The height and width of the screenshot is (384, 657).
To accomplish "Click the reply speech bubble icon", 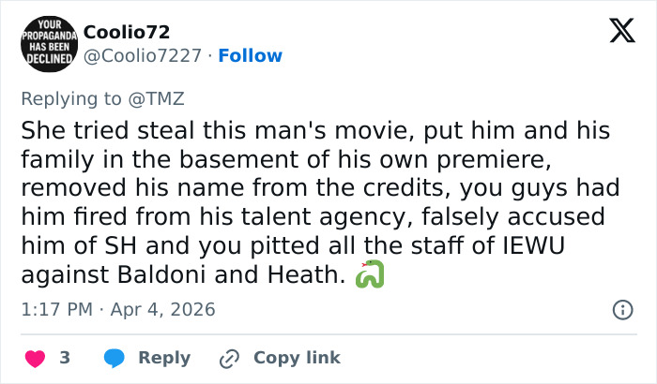I will [115, 358].
